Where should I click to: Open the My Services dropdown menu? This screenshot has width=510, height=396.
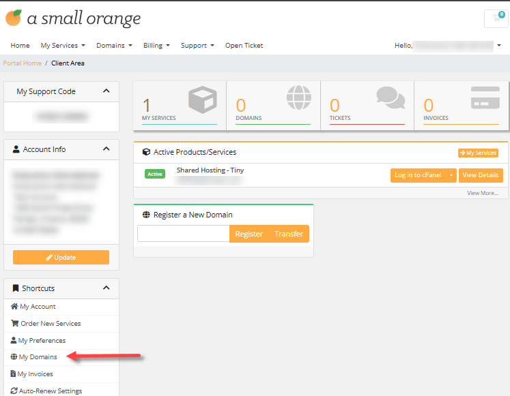[x=63, y=46]
